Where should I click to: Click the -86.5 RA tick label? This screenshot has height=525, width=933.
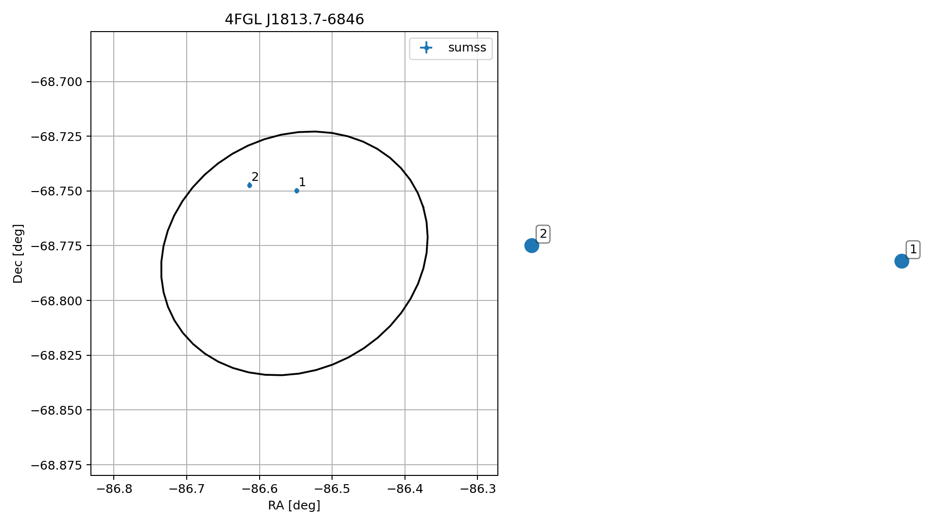coord(332,489)
